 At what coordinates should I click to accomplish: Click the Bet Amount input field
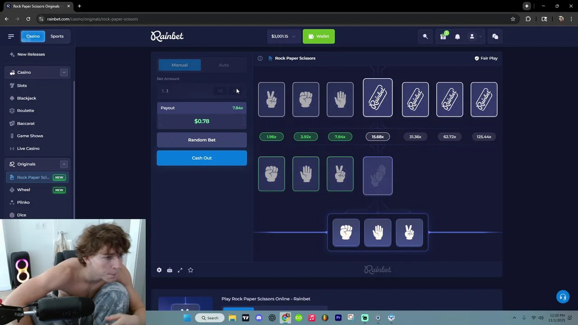coord(201,91)
